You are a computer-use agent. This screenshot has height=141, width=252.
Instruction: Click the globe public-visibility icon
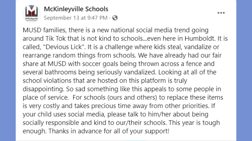[x=115, y=18]
